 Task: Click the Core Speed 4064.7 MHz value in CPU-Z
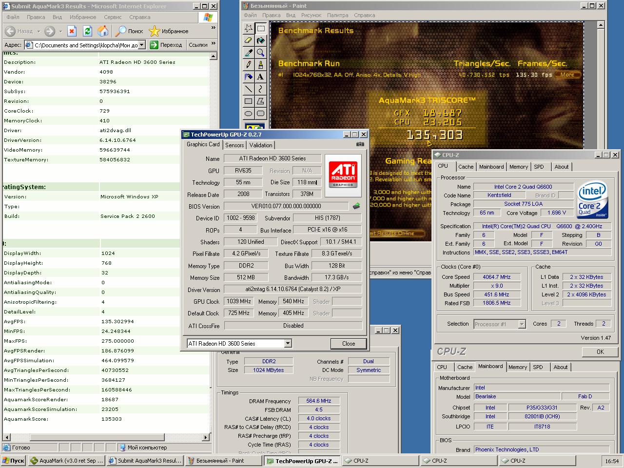tap(496, 277)
